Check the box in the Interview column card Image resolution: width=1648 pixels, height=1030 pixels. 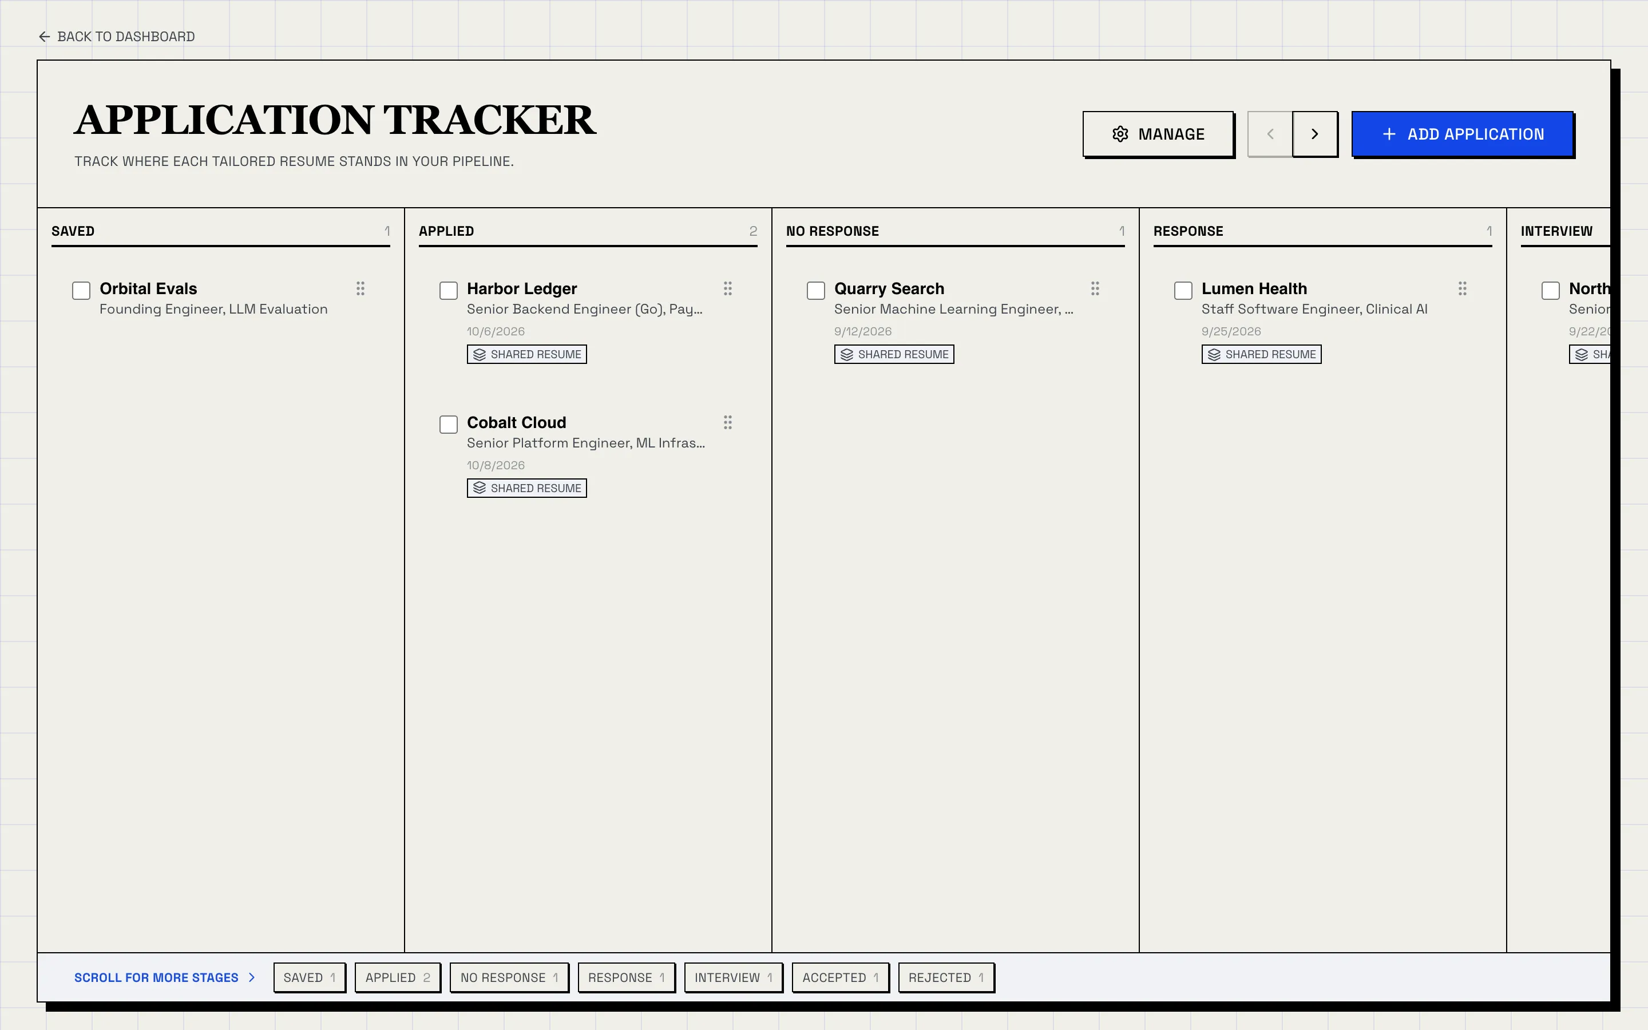pos(1551,291)
